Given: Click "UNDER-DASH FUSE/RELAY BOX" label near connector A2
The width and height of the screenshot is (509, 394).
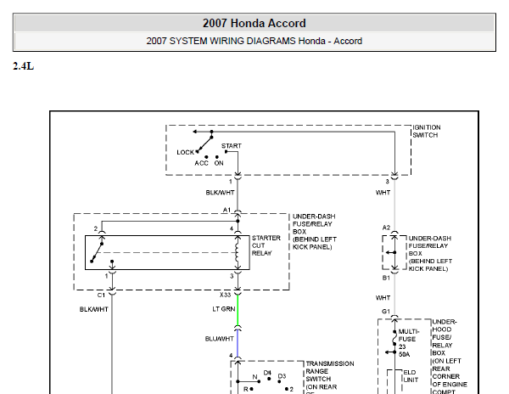Looking at the screenshot, I should (430, 253).
